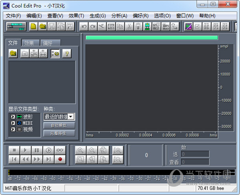Enable loop playback infinity button

[x=60, y=150]
